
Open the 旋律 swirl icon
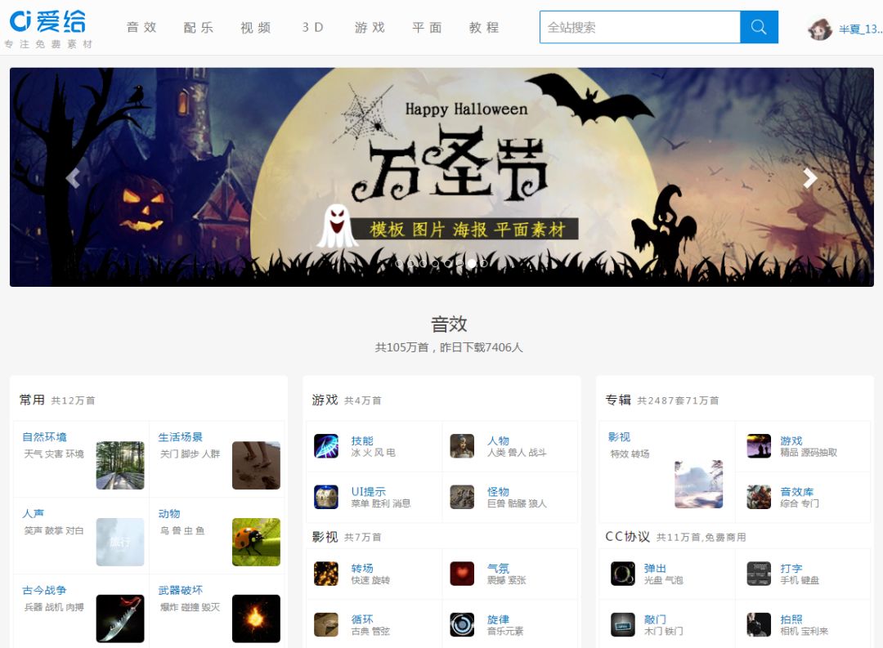point(462,624)
